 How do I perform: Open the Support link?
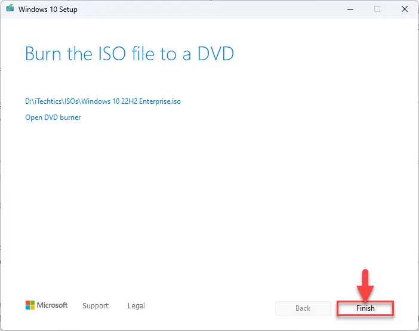[95, 305]
